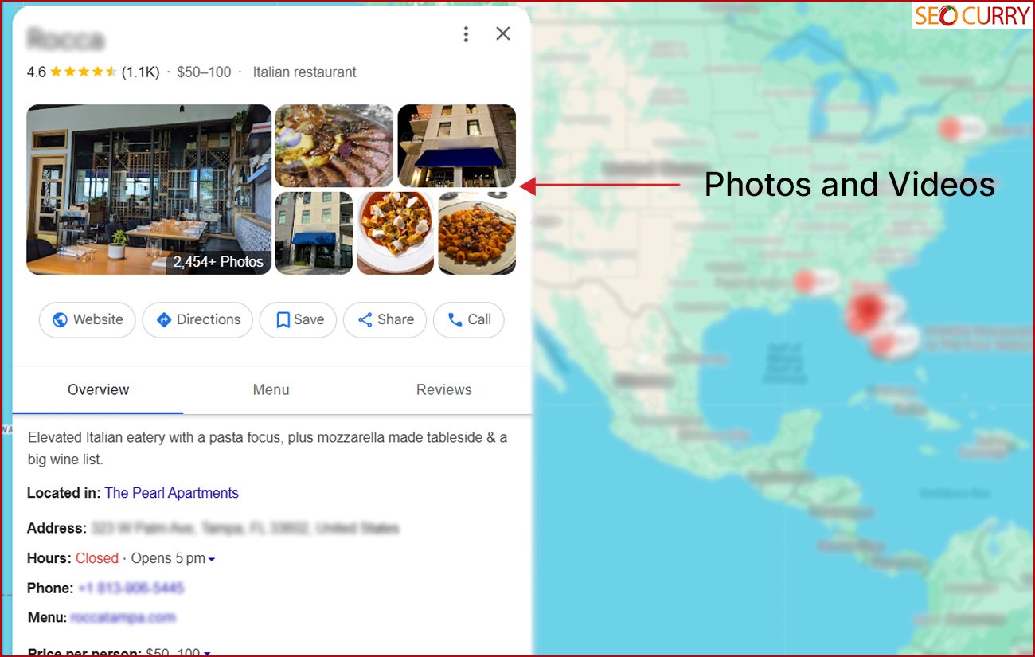Open the round pasta plate thumbnail
This screenshot has width=1035, height=657.
point(396,233)
